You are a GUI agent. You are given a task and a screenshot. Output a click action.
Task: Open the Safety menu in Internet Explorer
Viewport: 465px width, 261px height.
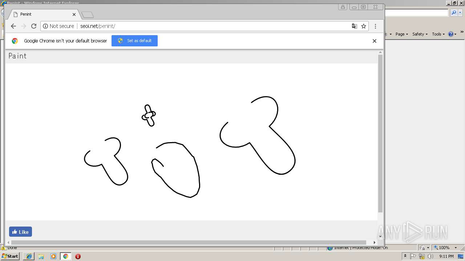click(420, 34)
